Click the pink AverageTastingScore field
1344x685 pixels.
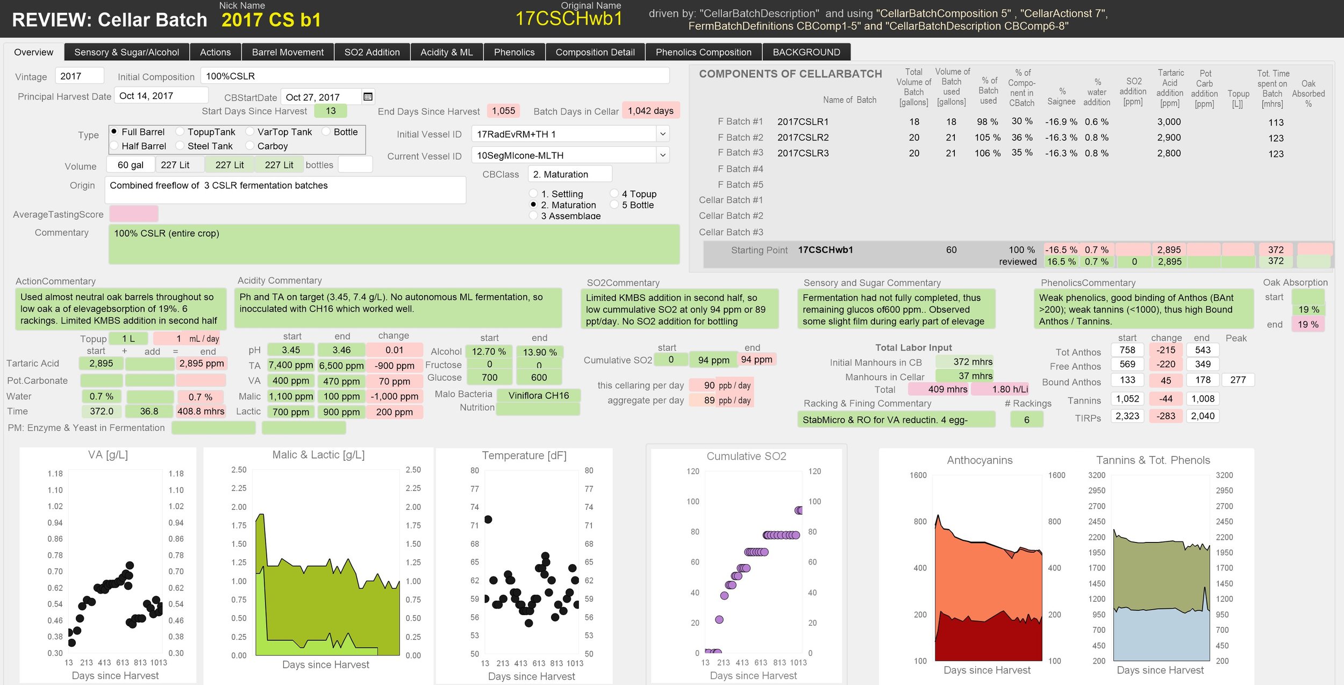point(134,214)
